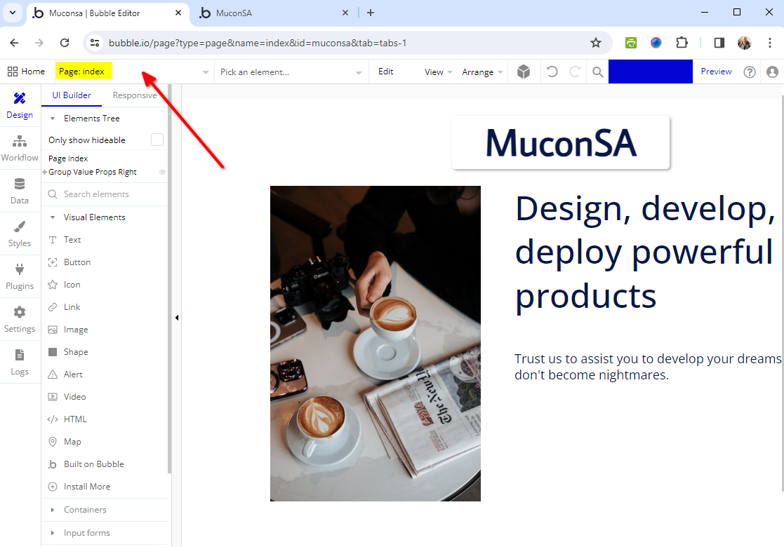The image size is (784, 547).
Task: Expand the Containers section
Action: coord(85,510)
